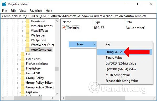Click the (value not set) data cell
Screen dimensions: 157x101
(x=135, y=28)
